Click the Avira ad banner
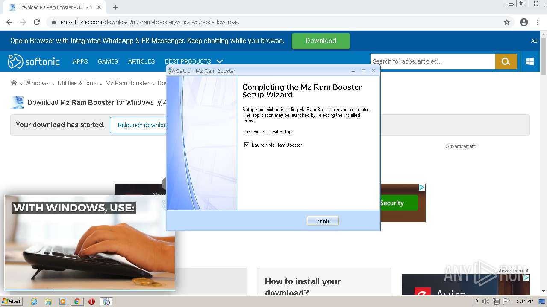Viewport: 547px width, 307px height. pyautogui.click(x=466, y=285)
